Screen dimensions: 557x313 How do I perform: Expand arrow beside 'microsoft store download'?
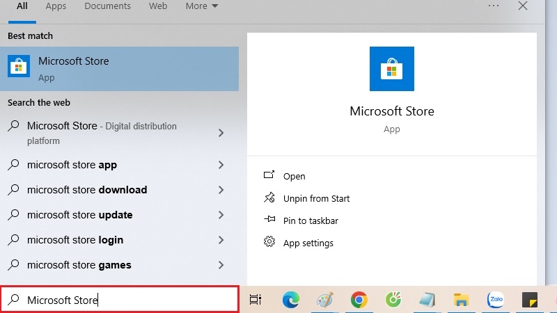pyautogui.click(x=221, y=190)
